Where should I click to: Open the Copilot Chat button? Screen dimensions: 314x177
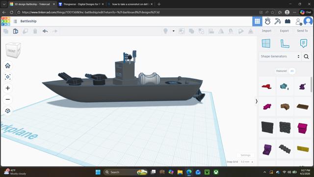point(306,12)
